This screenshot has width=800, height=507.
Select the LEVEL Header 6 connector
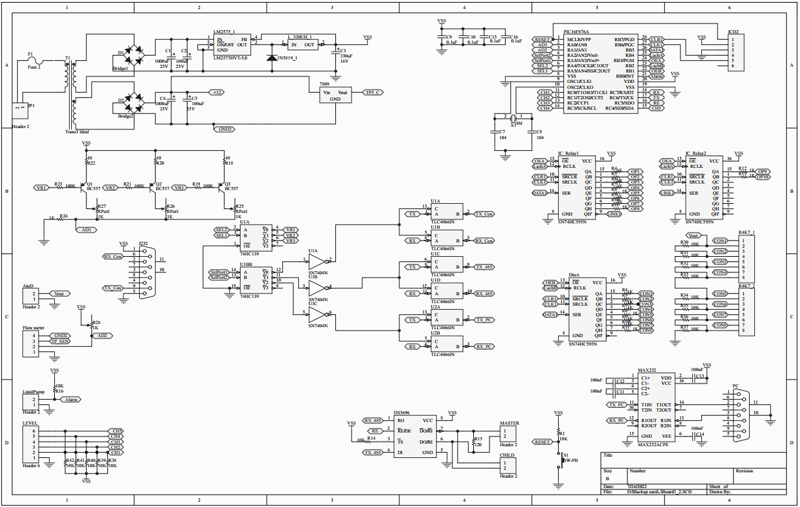31,444
